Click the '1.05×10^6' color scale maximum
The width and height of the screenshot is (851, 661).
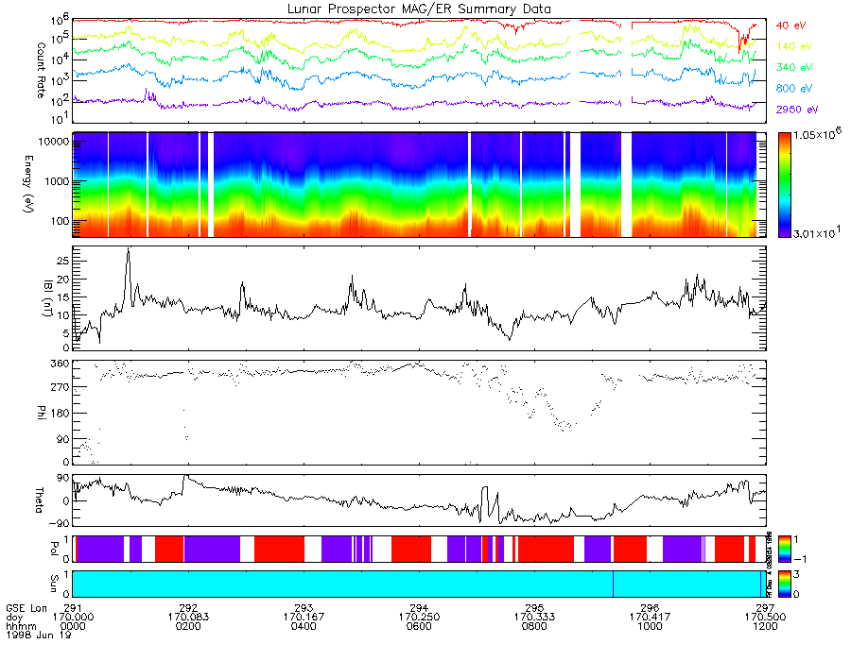pos(817,134)
